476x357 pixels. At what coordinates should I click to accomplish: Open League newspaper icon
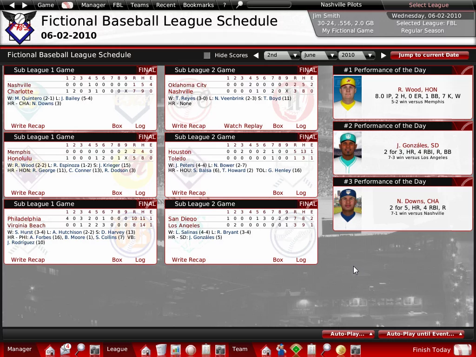161,350
